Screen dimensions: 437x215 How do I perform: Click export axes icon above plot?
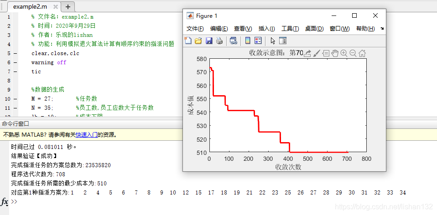click(x=307, y=53)
